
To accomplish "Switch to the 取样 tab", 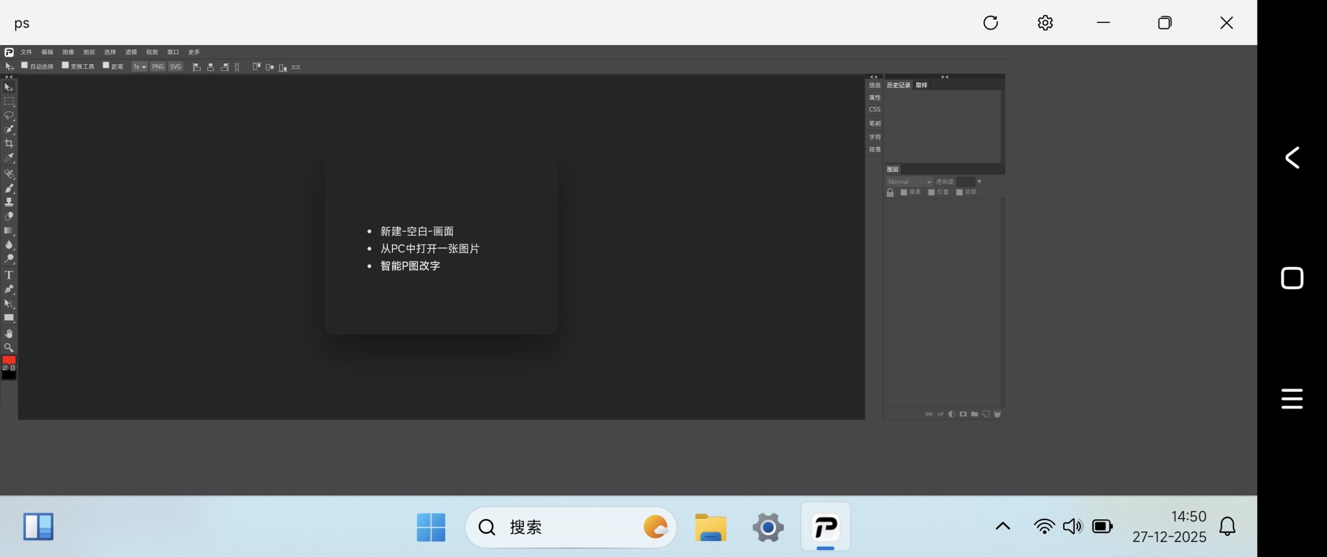I will point(921,85).
